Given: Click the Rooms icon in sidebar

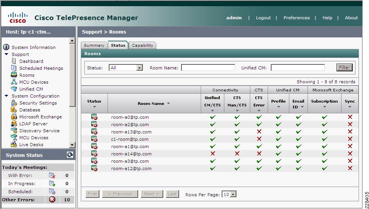Looking at the screenshot, I should point(14,75).
